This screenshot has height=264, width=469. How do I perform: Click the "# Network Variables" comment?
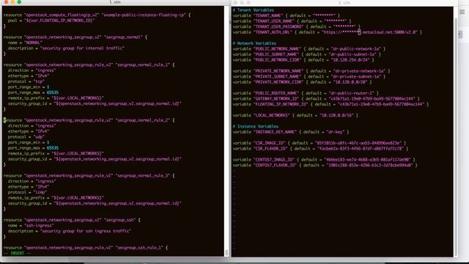[254, 43]
